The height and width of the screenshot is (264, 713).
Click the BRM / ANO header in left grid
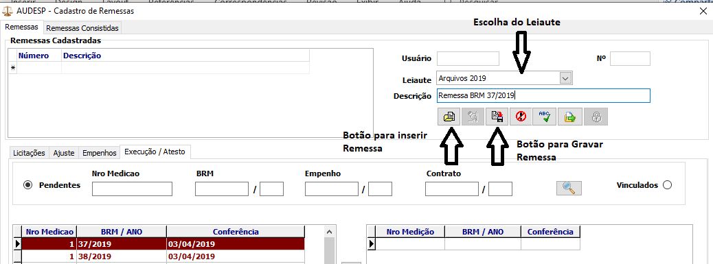[x=122, y=232]
